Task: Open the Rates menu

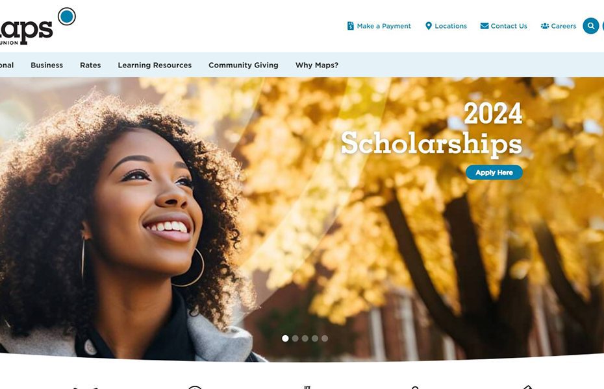Action: click(90, 65)
